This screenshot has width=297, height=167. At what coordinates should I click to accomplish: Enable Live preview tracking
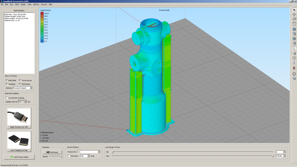7,98
